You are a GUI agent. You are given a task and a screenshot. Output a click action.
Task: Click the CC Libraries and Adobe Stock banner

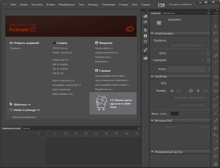[113, 103]
